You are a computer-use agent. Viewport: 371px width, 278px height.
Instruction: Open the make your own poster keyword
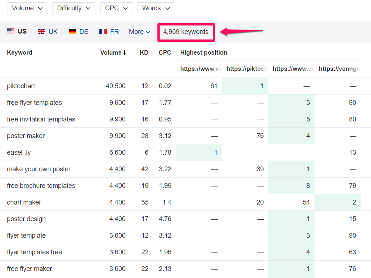click(39, 169)
